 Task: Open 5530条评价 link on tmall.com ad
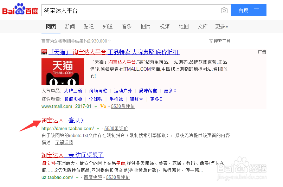(123, 107)
